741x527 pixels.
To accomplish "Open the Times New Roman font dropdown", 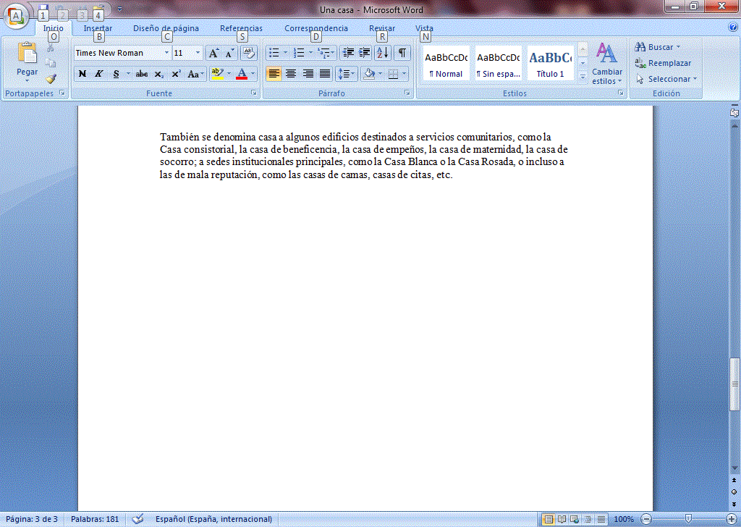I will click(166, 52).
